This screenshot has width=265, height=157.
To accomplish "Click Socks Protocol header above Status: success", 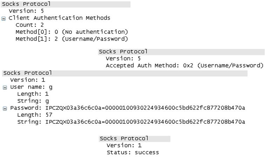I will (x=124, y=138).
